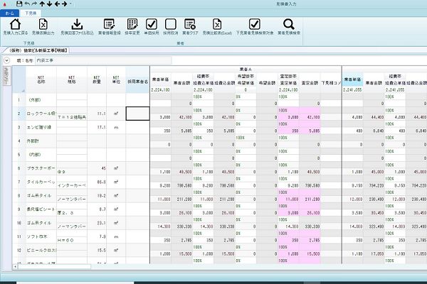Click the 見積入力に戻る home icon

pos(15,24)
